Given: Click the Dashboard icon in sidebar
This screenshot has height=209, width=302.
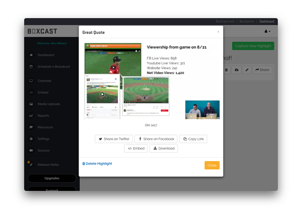Looking at the screenshot, I should 32,55.
